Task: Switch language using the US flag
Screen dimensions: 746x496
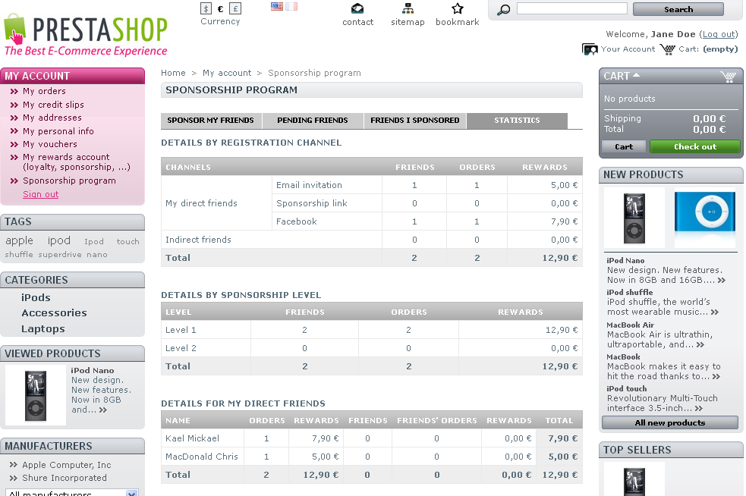Action: 277,6
